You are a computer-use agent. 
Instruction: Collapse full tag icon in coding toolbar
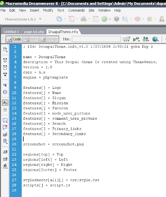pos(5,60)
